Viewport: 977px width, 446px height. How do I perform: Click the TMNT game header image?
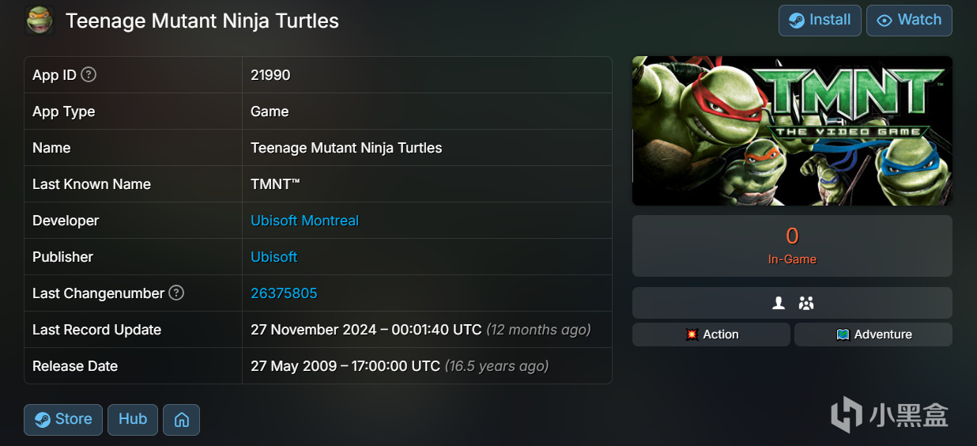(x=792, y=130)
